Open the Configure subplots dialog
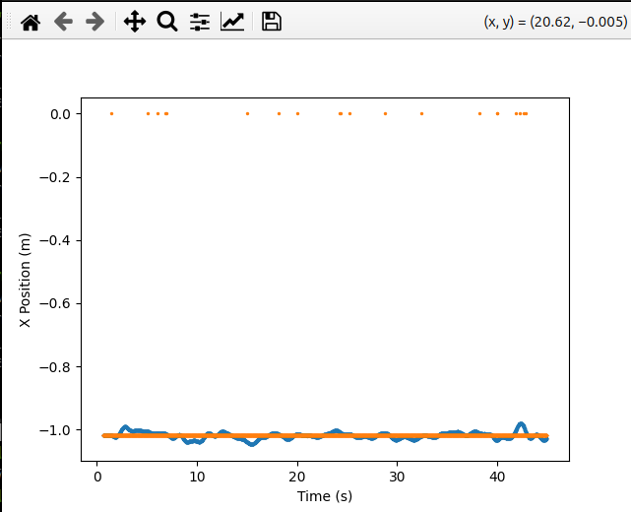 coord(200,22)
